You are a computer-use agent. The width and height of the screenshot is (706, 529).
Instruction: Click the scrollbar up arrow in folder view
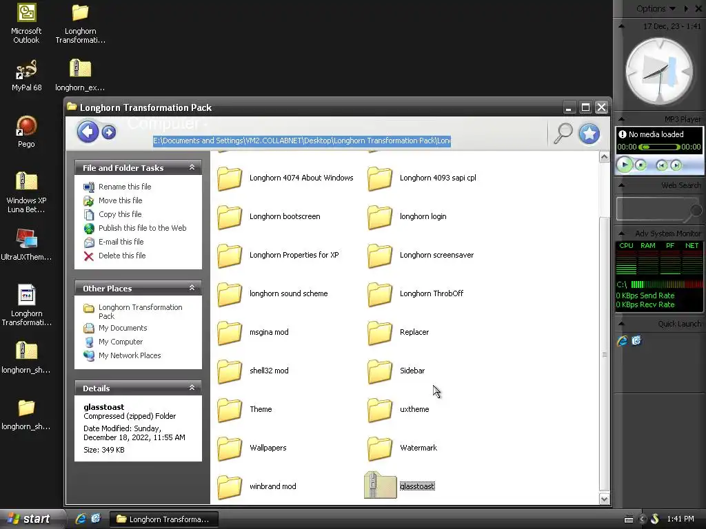pos(604,157)
